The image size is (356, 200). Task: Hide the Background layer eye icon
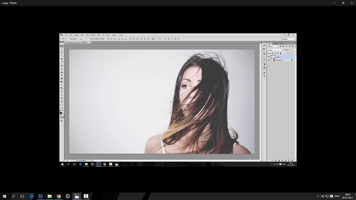269,60
